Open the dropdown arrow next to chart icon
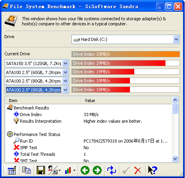This screenshot has height=178, width=185. pyautogui.click(x=74, y=170)
